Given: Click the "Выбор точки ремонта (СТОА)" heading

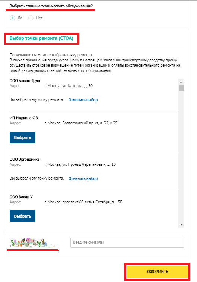Looking at the screenshot, I should [x=41, y=38].
